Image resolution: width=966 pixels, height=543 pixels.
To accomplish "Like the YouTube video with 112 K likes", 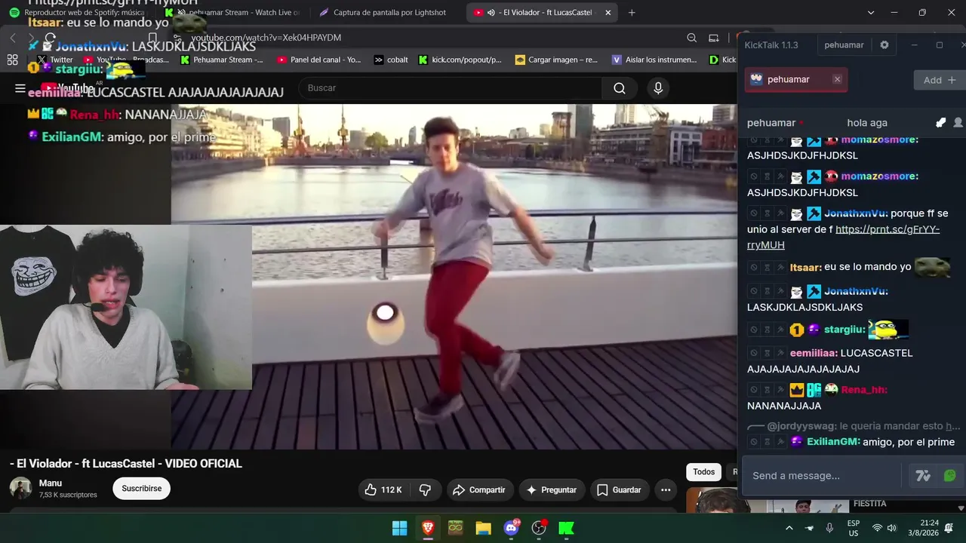I will 383,490.
